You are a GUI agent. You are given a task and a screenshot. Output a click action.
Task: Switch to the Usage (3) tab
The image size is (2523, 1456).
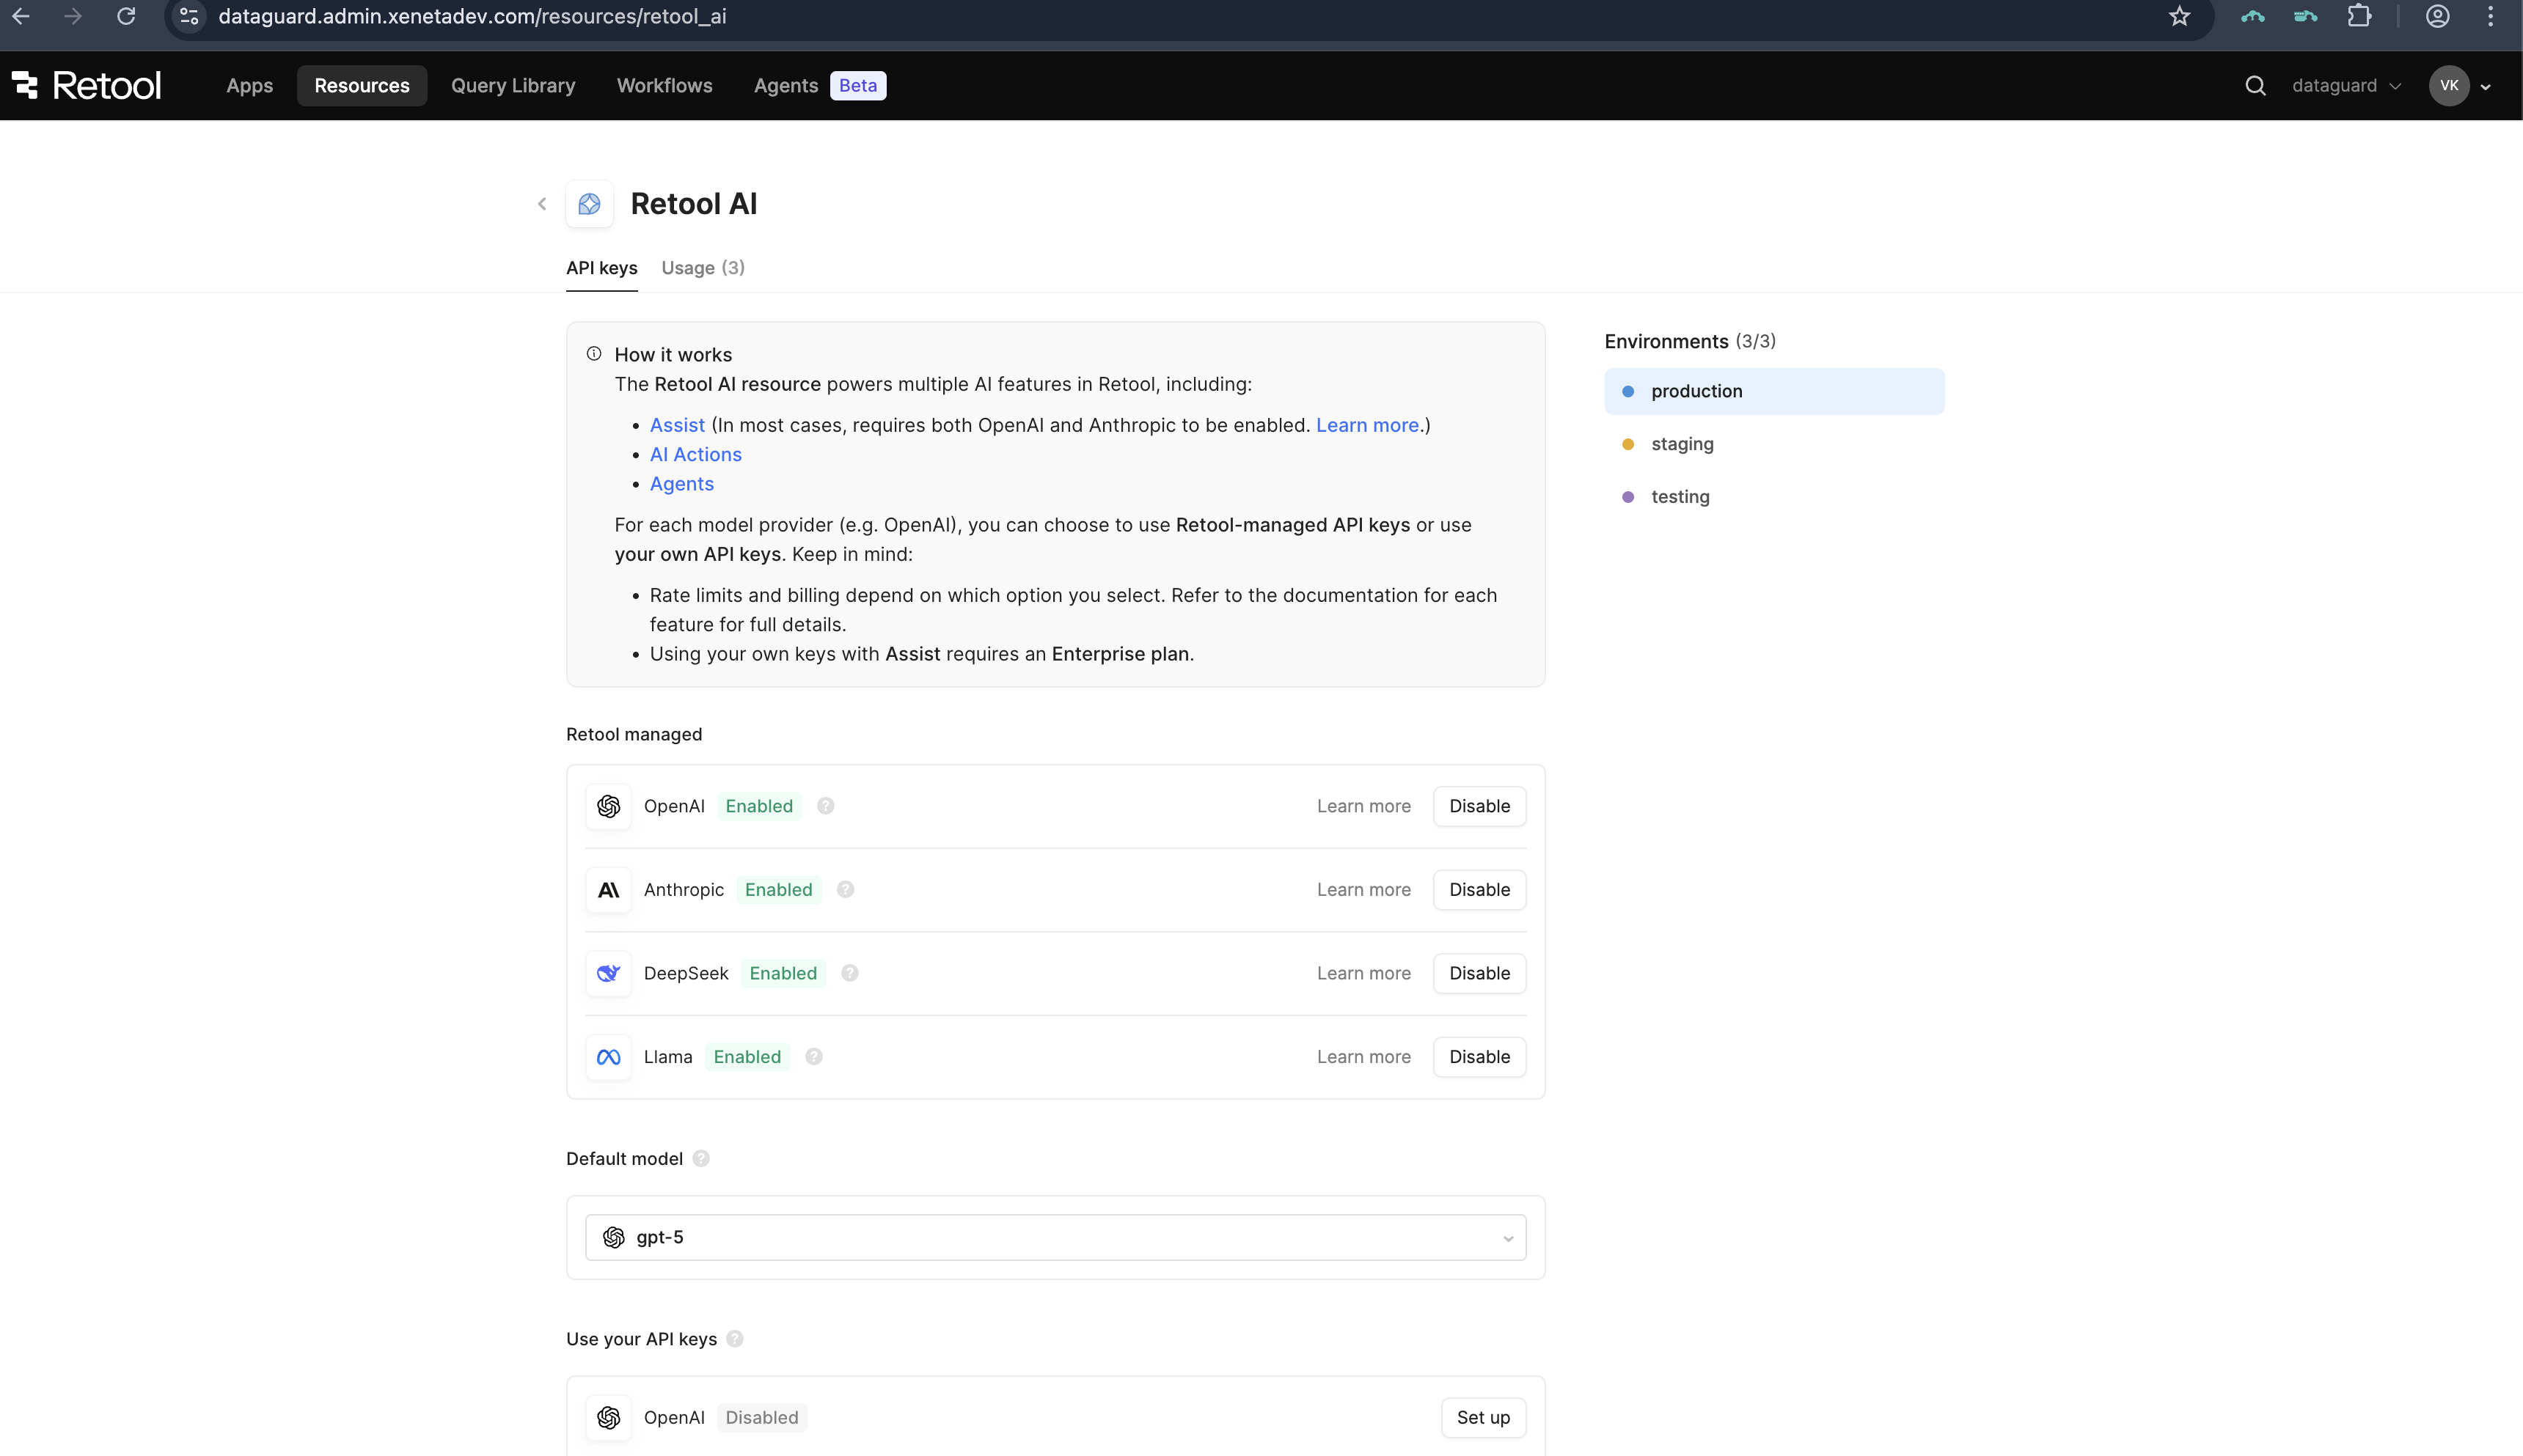coord(703,268)
